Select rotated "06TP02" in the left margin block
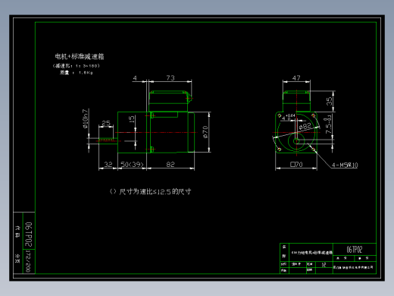Viewport: 394px width, 296px height. click(29, 235)
